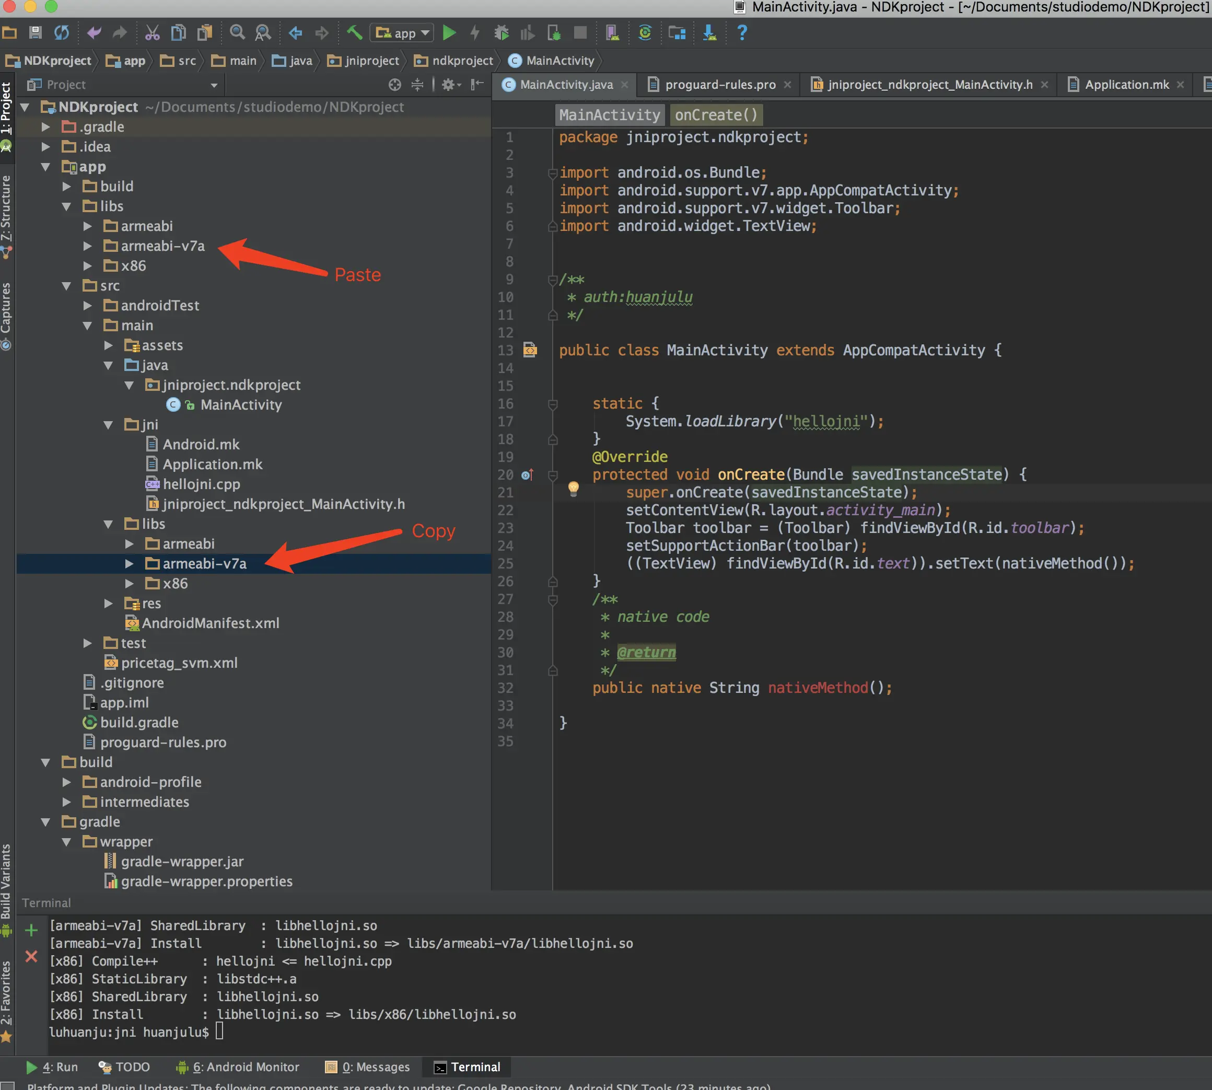Expand the armeabi-v7a folder under app/libs
1212x1090 pixels.
[x=87, y=246]
